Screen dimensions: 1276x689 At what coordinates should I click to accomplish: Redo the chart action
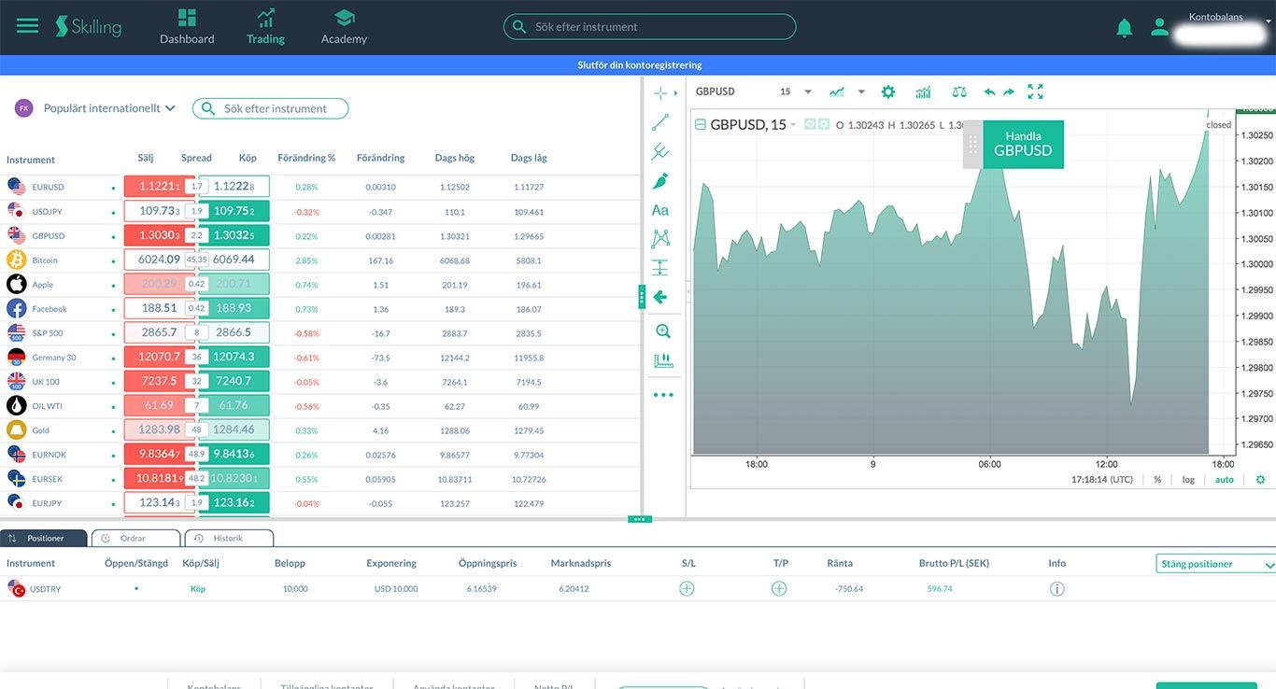tap(1009, 91)
